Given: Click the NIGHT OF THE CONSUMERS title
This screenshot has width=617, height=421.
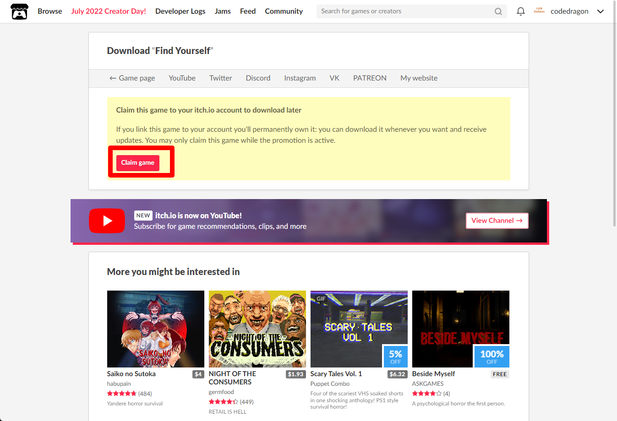Looking at the screenshot, I should 232,378.
